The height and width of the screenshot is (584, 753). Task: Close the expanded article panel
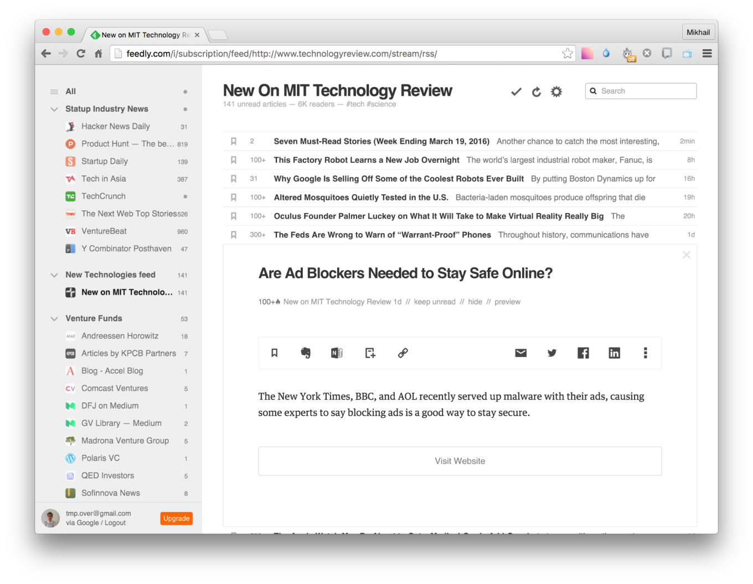tap(687, 255)
